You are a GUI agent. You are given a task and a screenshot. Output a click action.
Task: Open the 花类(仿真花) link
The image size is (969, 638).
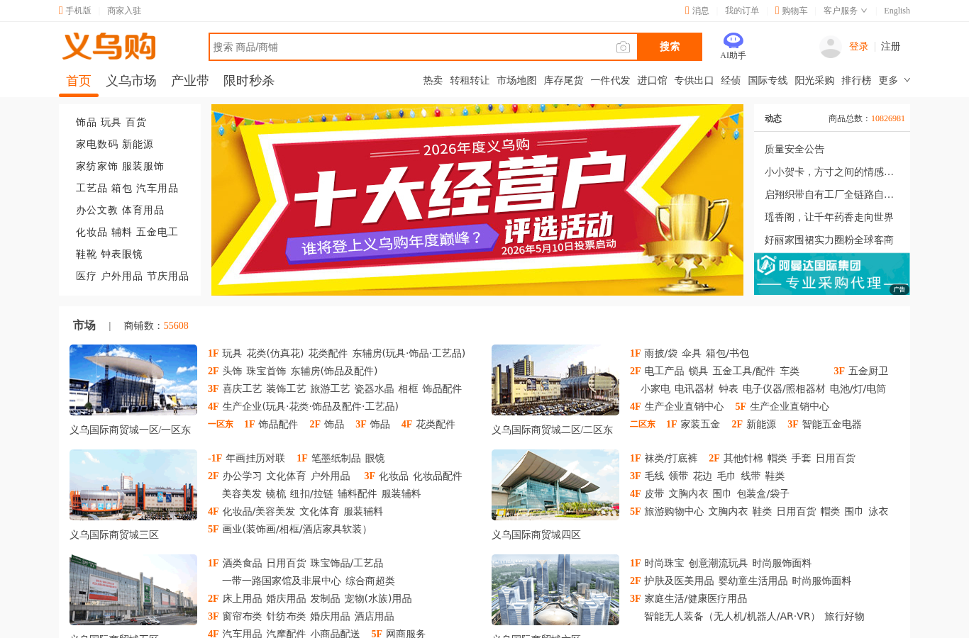pos(275,353)
